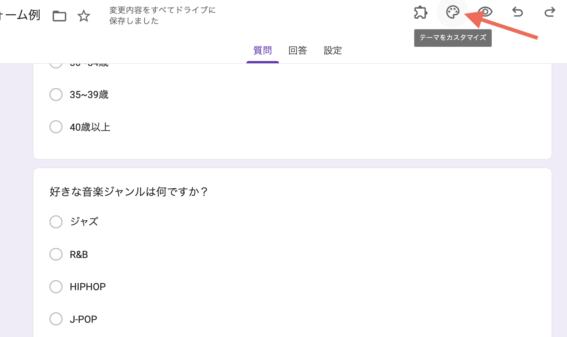The image size is (567, 337).
Task: Select the 35~39歳 radio option
Action: click(56, 94)
